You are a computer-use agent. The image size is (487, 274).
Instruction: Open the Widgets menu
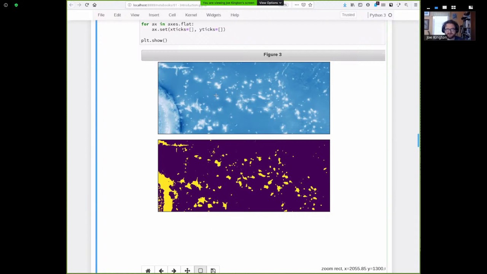213,15
